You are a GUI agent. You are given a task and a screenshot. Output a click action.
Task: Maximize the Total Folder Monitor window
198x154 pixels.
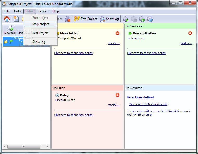tap(180, 3)
